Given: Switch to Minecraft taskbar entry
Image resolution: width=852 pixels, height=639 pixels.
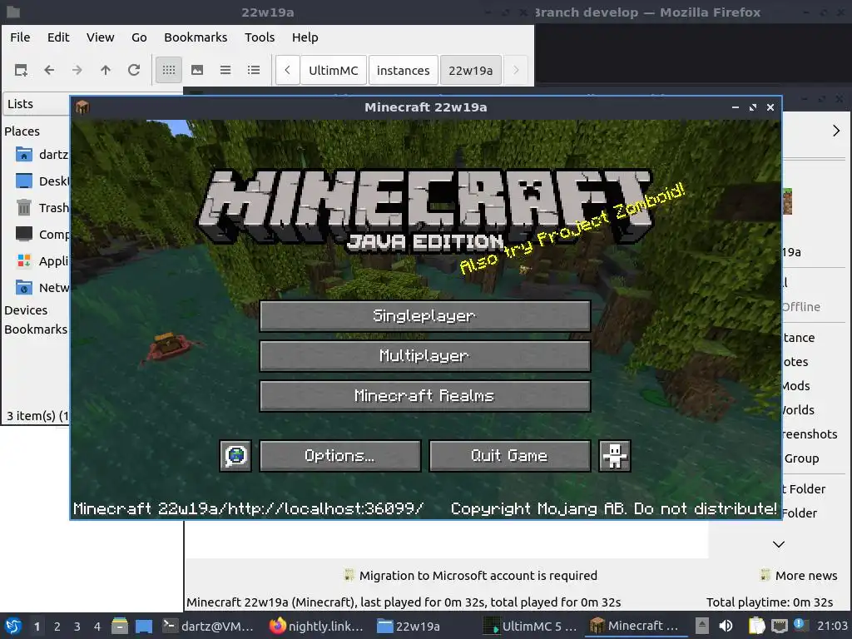Looking at the screenshot, I should pyautogui.click(x=633, y=626).
